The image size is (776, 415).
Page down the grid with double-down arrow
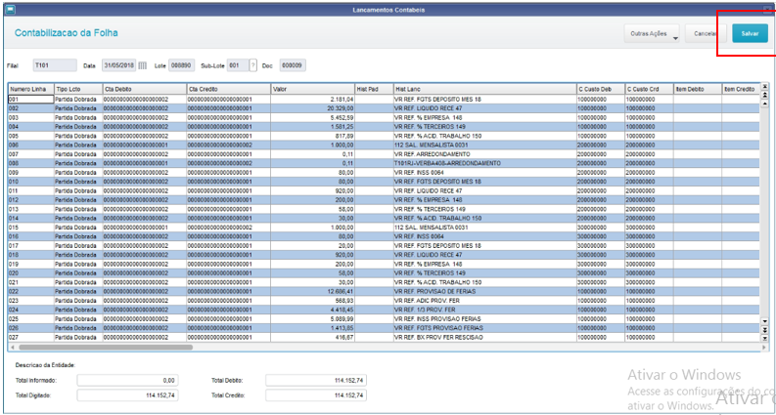click(764, 329)
